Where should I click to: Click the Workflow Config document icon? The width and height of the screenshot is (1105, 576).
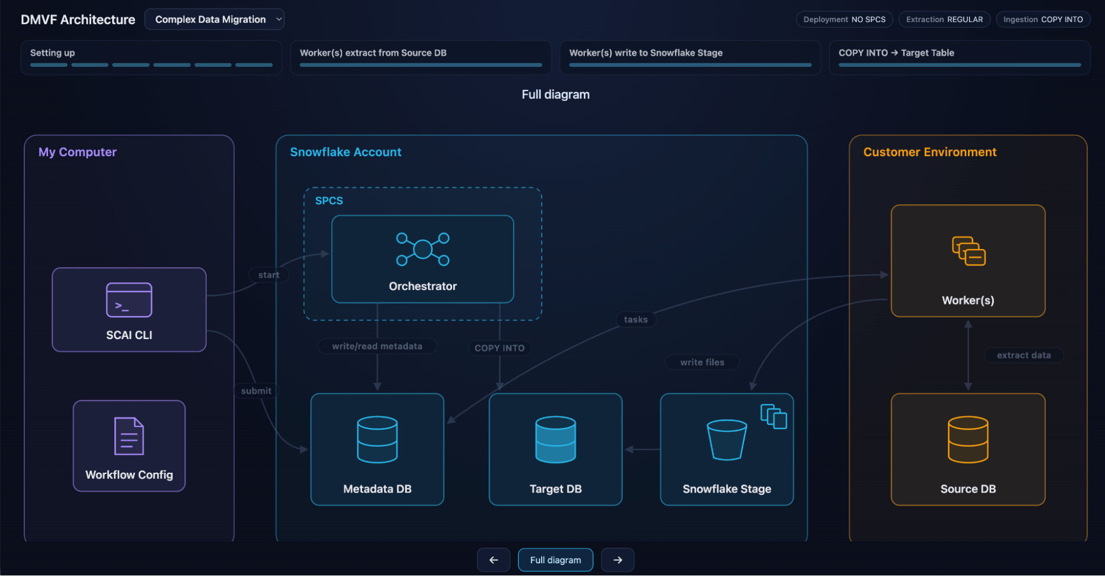(129, 436)
